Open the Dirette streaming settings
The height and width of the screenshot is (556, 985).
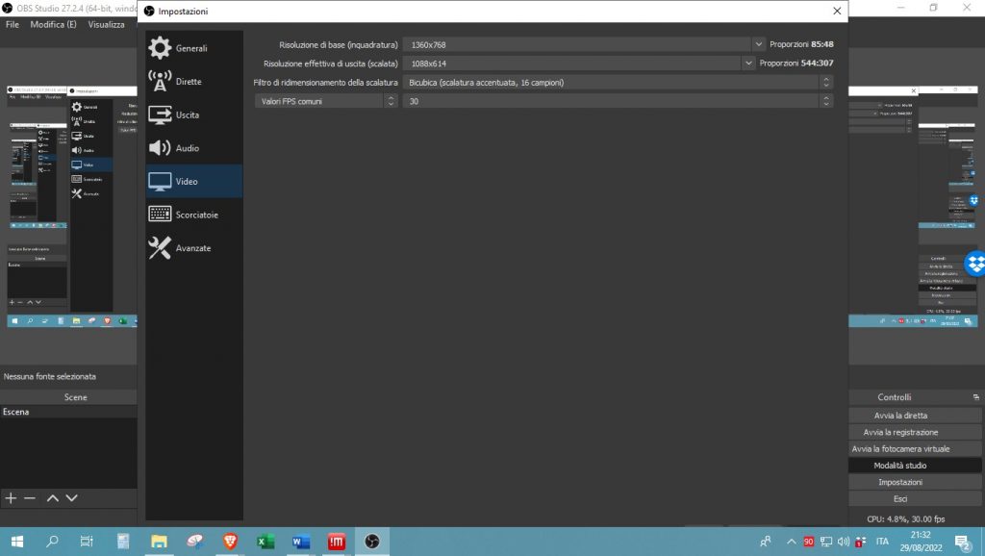(189, 82)
